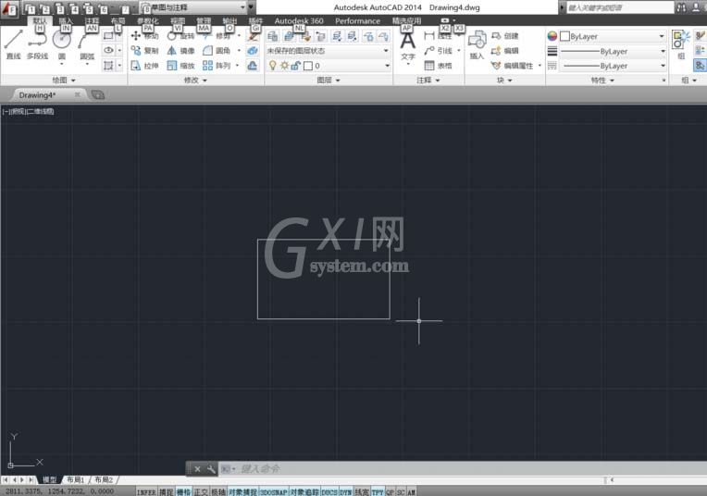Toggle 线宽 (Lineweight) display in status bar
Screen dimensions: 707x496
tap(362, 491)
